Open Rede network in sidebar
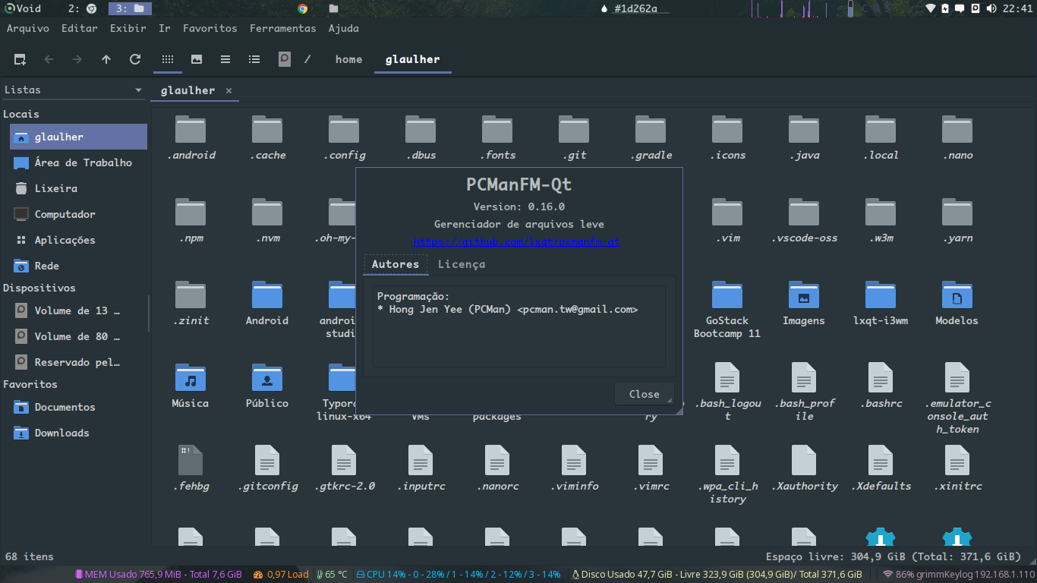Viewport: 1037px width, 583px height. (78, 266)
